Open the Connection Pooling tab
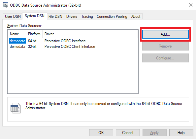The width and height of the screenshot is (196, 139). pos(112,17)
